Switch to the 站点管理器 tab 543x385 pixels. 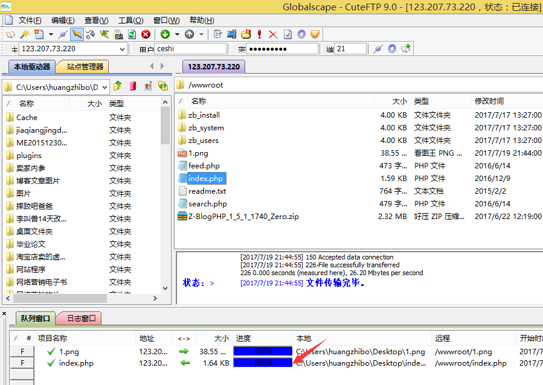[85, 66]
